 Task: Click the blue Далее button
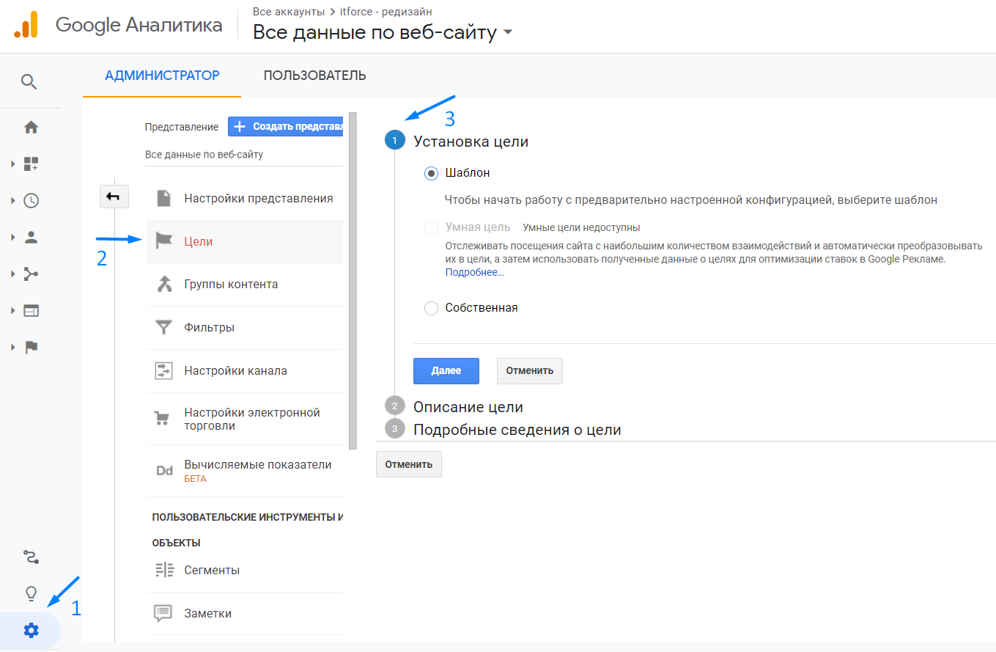446,371
